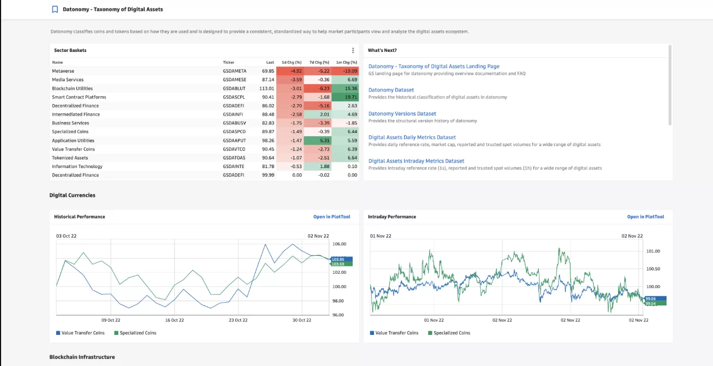Sort Sector Baskets by Ticker column
713x366 pixels.
click(229, 62)
